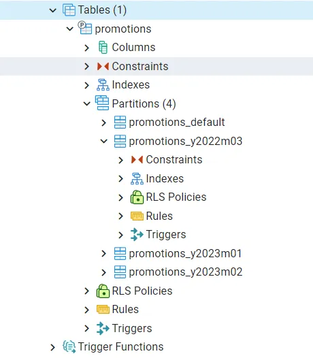Click the RLS Policies lock icon under promotions_y2022m03

[137, 197]
